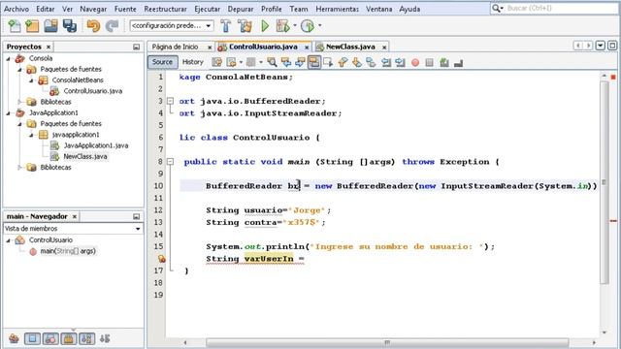Open the configuration predeterminada combo box
This screenshot has height=349, width=621.
(x=172, y=26)
